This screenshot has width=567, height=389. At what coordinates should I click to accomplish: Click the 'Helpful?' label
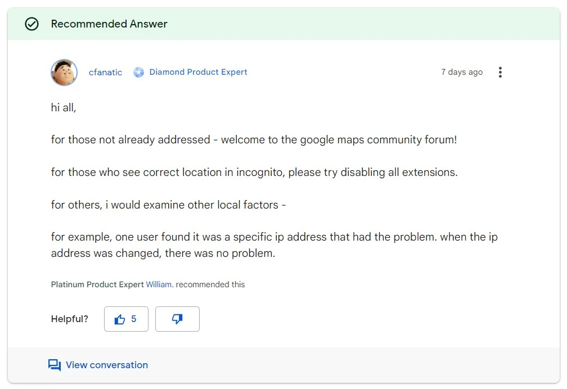click(70, 319)
